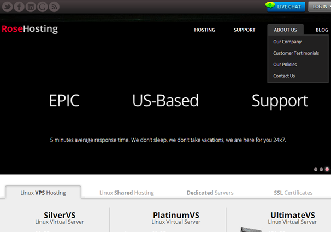The width and height of the screenshot is (331, 232).
Task: Open the Hosting menu
Action: [205, 30]
